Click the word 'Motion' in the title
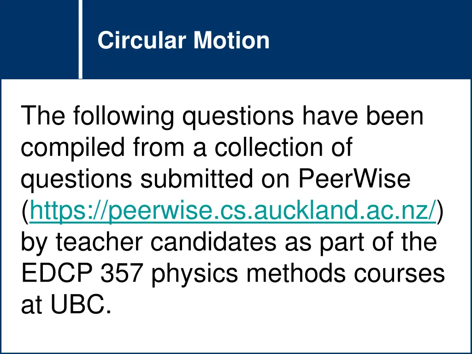 [231, 40]
